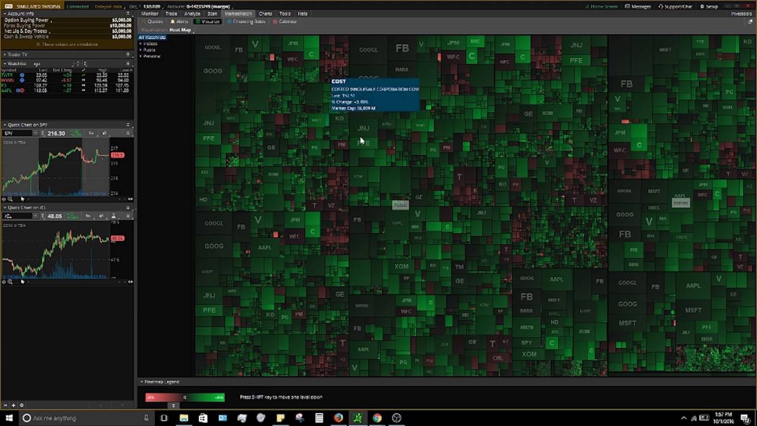Open the SPY symbol dropdown arrow
This screenshot has height=426, width=757.
click(35, 133)
